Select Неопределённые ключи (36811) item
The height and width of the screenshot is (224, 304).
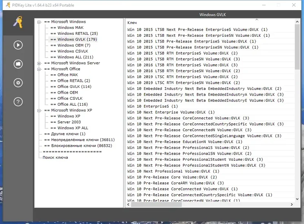coord(79,139)
